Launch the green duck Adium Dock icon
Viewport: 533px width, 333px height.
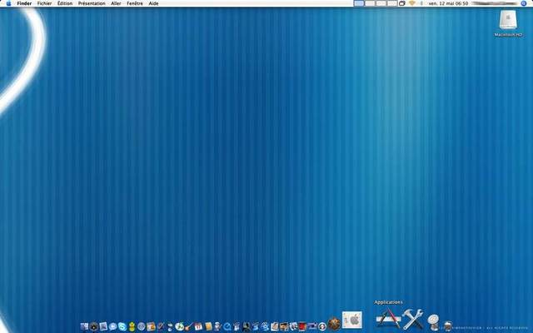(132, 326)
